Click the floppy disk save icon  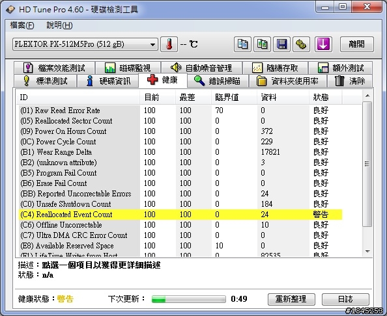pos(281,44)
